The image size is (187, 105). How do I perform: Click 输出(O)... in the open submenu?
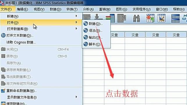pyautogui.click(x=96, y=37)
